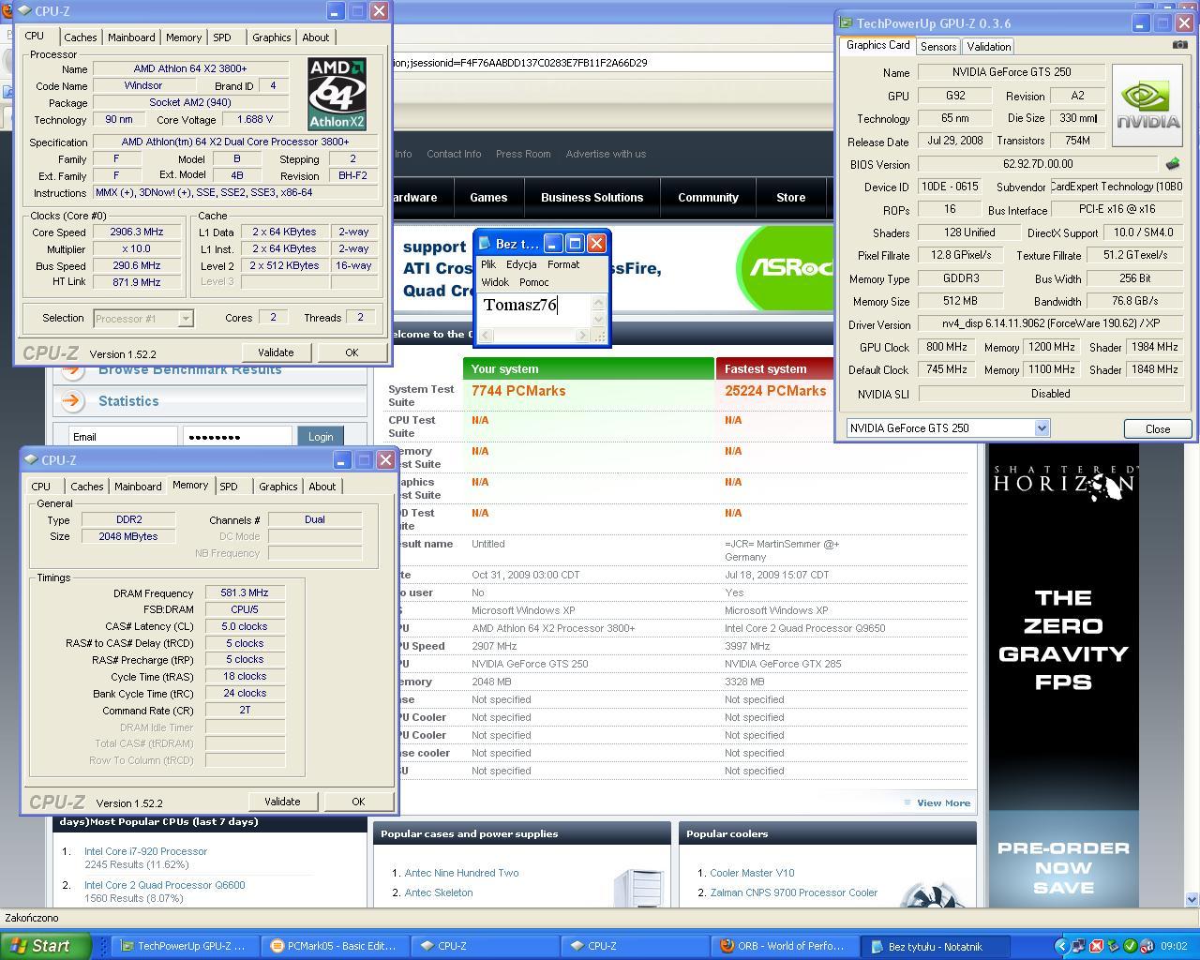The width and height of the screenshot is (1200, 960).
Task: Open the About tab in bottom CPU-Z
Action: 322,487
